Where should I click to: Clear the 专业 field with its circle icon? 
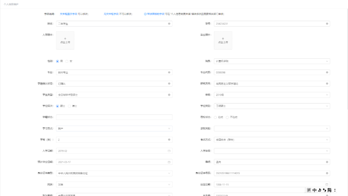[169, 72]
